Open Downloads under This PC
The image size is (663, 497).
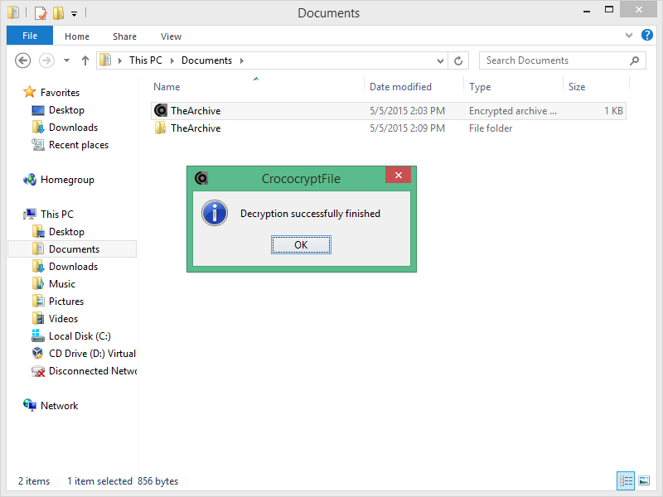click(x=73, y=266)
